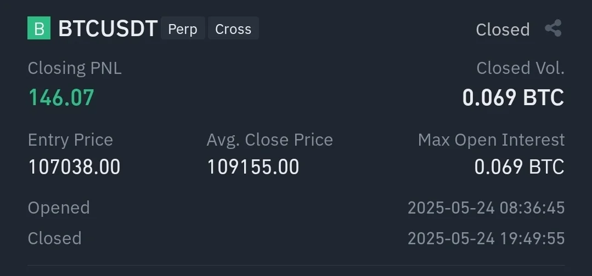
Task: Click the Max Open Interest label
Action: [x=491, y=140]
